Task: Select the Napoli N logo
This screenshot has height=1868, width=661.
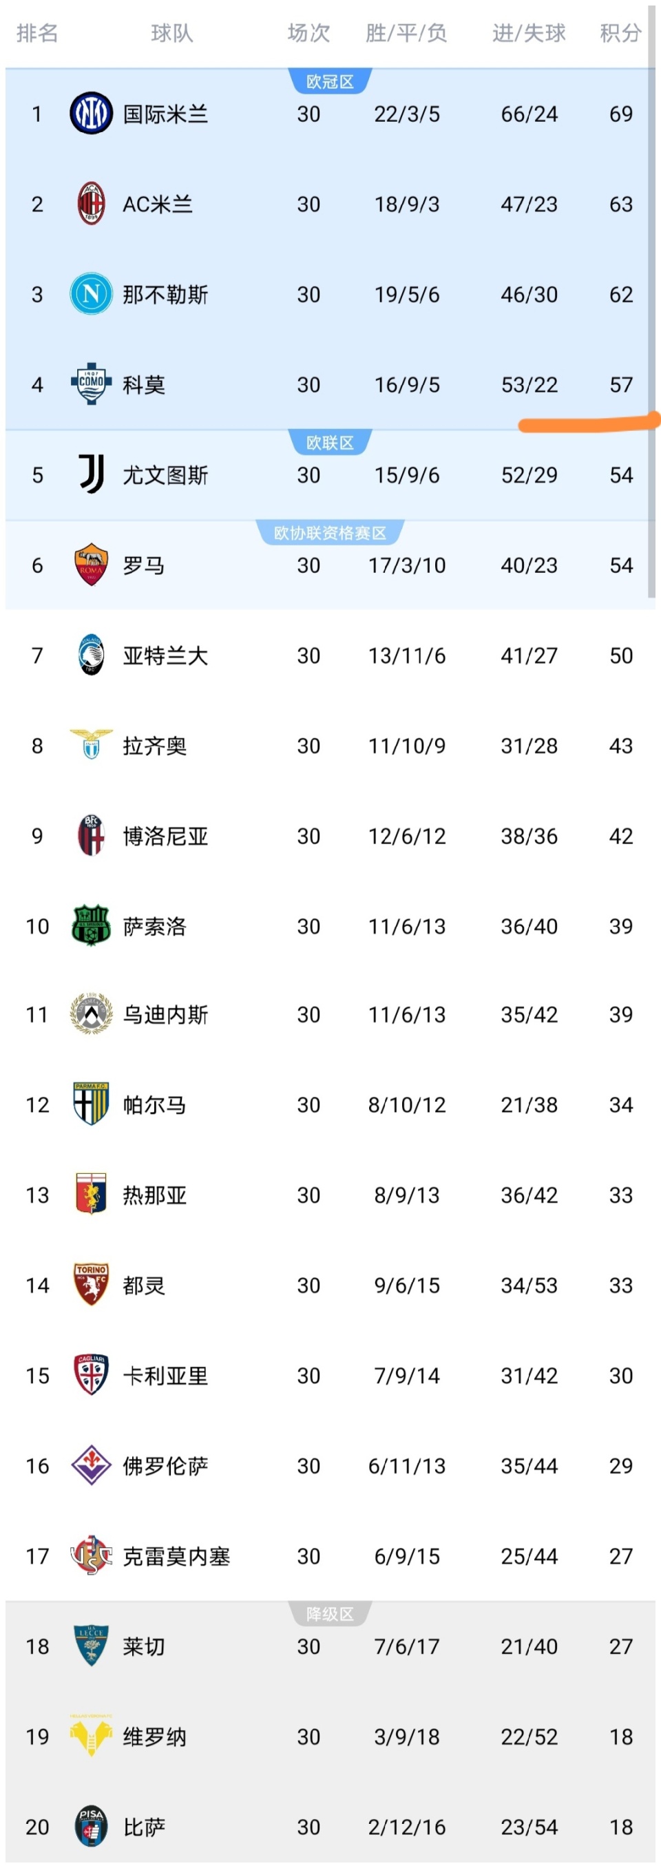Action: pos(91,295)
